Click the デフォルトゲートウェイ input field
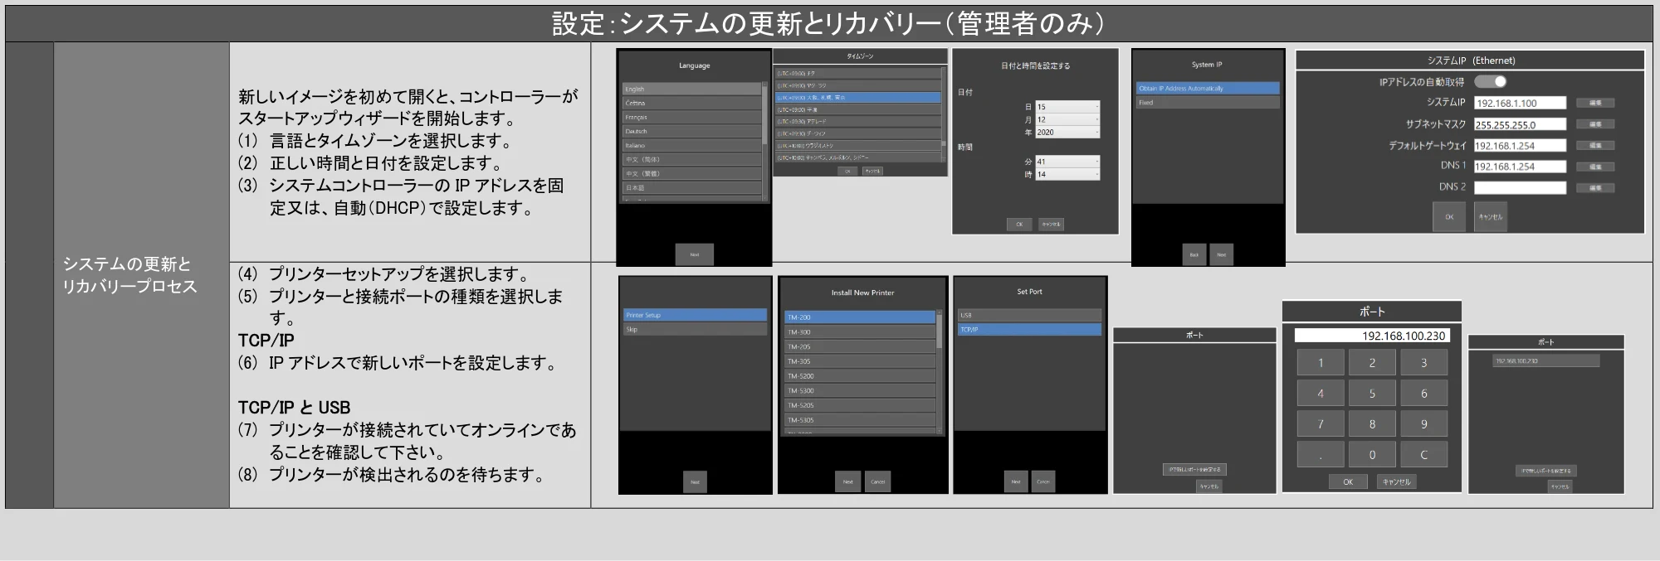The width and height of the screenshot is (1660, 561). [1520, 145]
